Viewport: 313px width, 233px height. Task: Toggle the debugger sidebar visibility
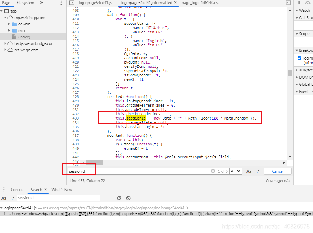pos(288,3)
